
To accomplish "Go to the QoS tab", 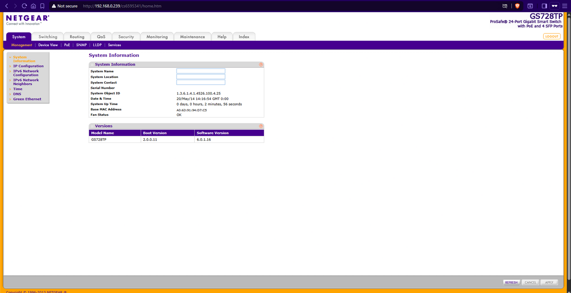I will pyautogui.click(x=101, y=37).
